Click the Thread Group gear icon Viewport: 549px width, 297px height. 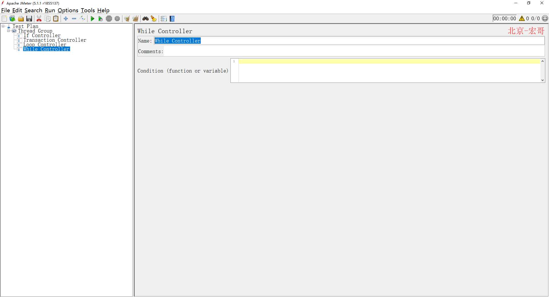14,31
